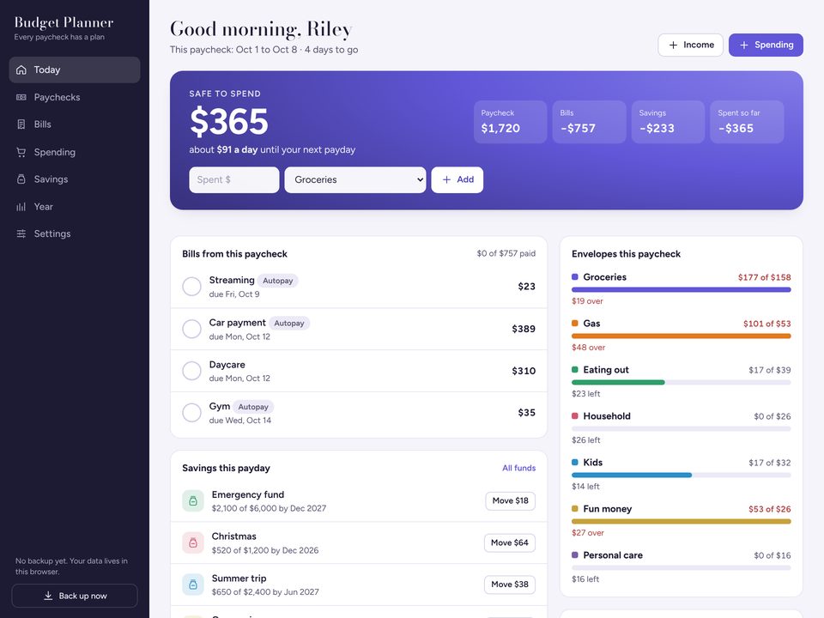824x618 pixels.
Task: Click the Eating out progress bar
Action: (681, 382)
